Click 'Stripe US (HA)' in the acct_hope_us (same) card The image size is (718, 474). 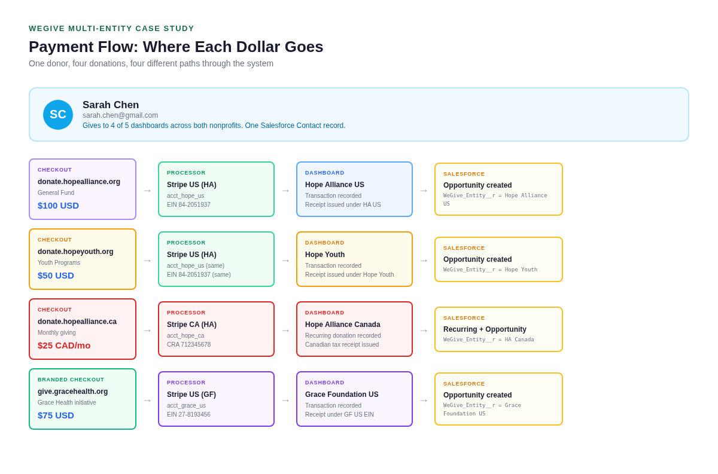[x=191, y=255]
